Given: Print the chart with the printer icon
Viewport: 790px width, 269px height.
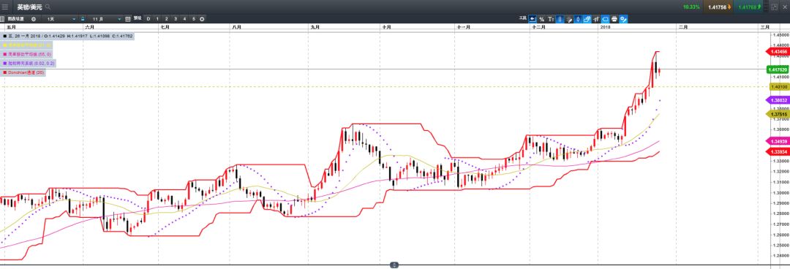Looking at the screenshot, I should pyautogui.click(x=614, y=19).
